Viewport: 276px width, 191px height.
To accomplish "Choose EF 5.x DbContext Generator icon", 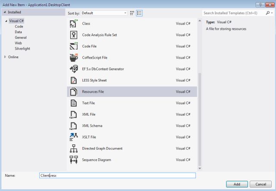I will [x=74, y=69].
